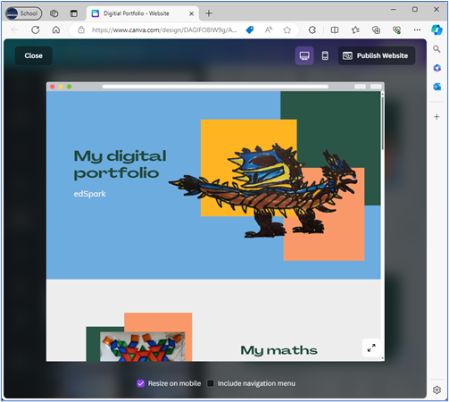Screen dimensions: 449x402
Task: Go to browser home page
Action: pos(56,29)
